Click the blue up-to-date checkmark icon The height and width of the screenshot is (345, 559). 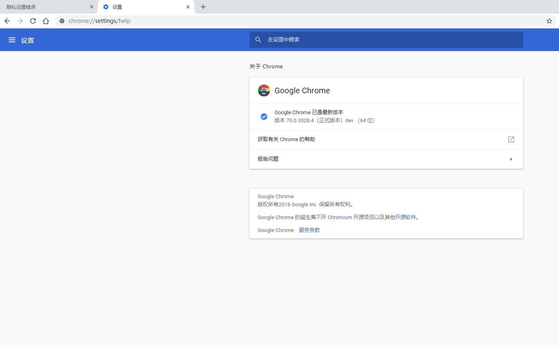tap(264, 117)
